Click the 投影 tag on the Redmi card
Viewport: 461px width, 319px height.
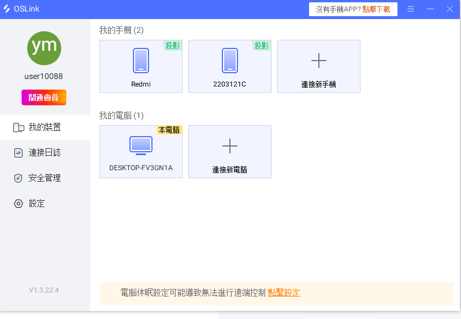(173, 46)
